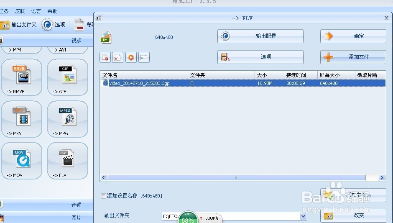393x223 pixels.
Task: Click the 00:00:29 duration cell
Action: tap(296, 83)
